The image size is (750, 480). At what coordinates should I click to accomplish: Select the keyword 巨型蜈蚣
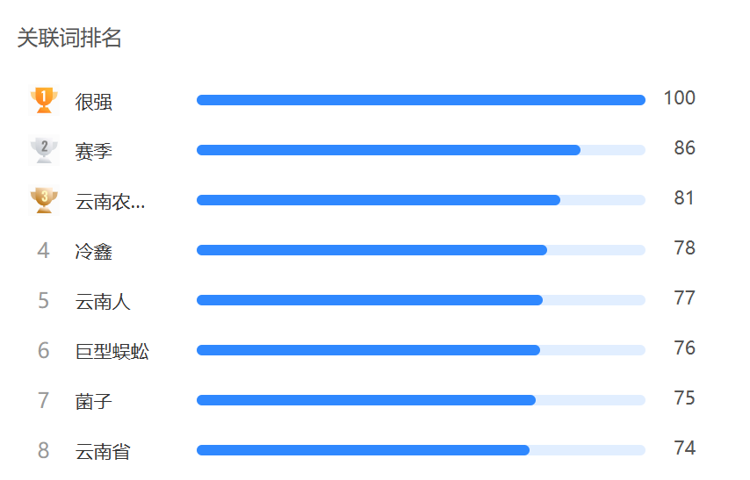tap(112, 352)
